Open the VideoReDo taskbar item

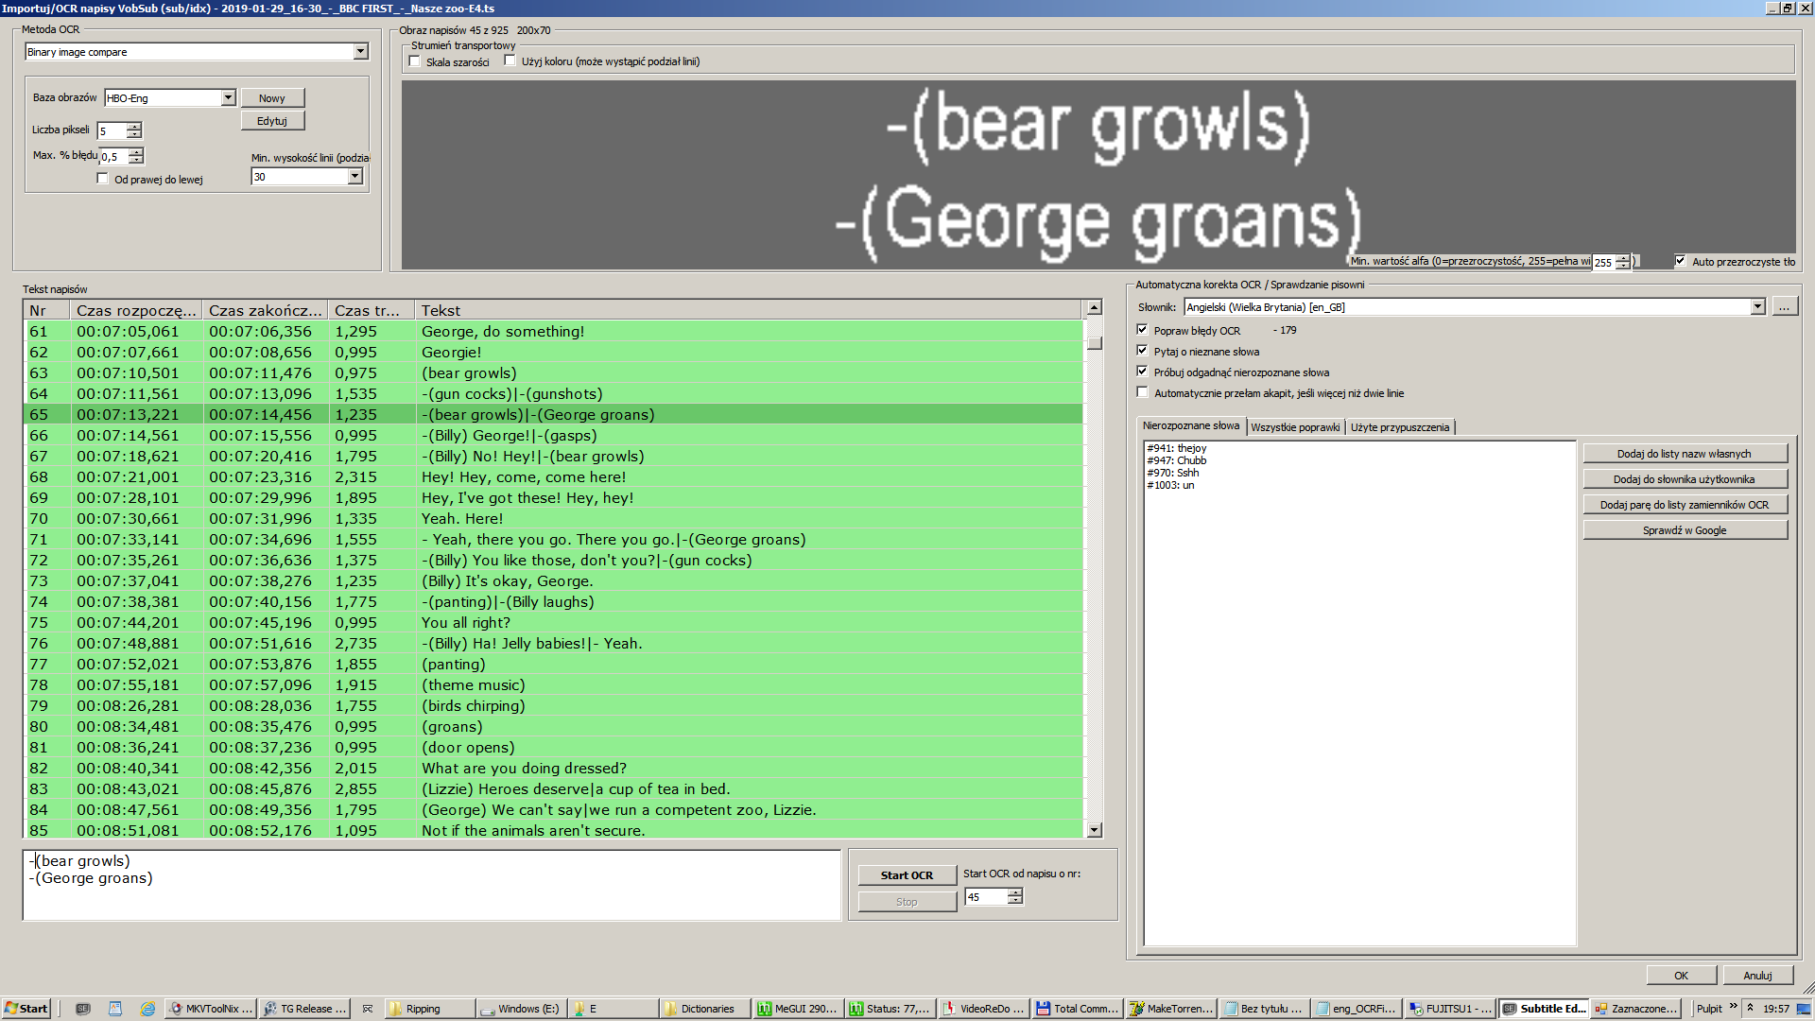[x=982, y=1009]
